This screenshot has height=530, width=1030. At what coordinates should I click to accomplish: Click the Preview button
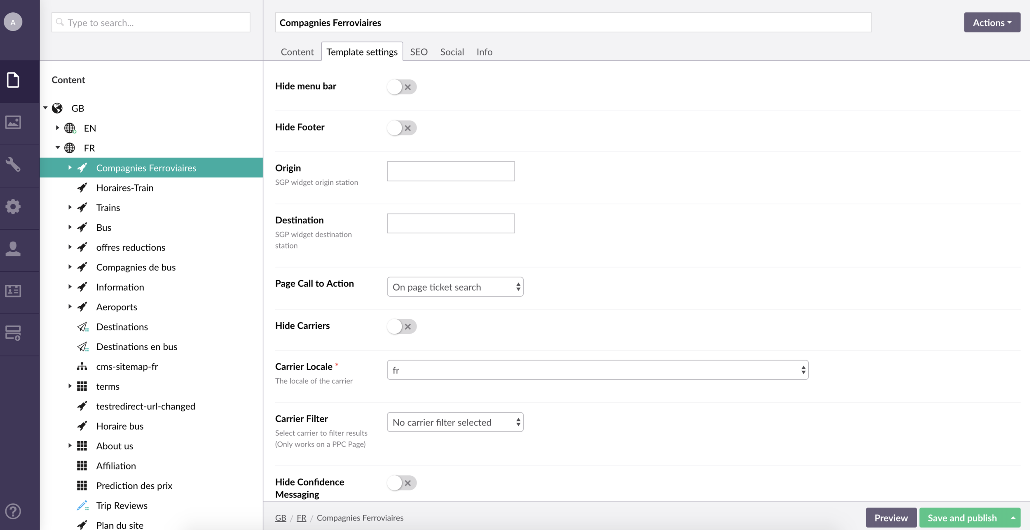(891, 518)
